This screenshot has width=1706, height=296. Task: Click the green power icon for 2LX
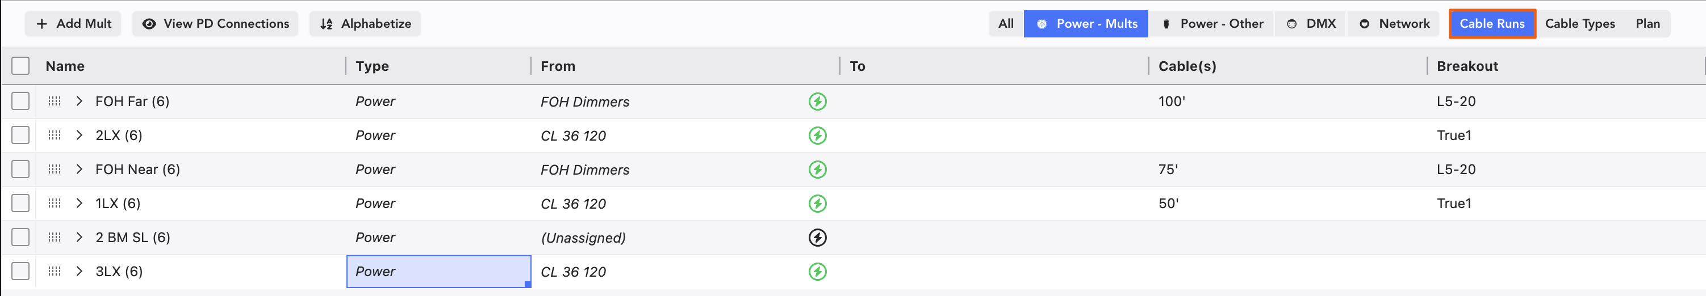pos(817,136)
